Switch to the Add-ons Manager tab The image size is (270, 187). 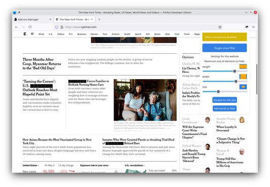coord(33,19)
